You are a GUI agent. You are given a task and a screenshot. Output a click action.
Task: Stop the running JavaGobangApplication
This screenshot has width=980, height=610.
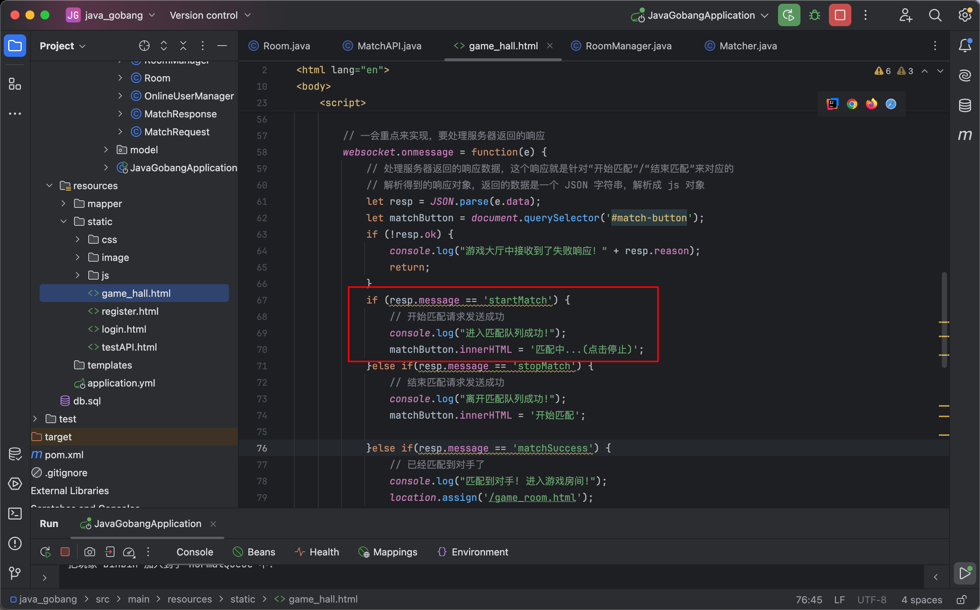tap(840, 15)
